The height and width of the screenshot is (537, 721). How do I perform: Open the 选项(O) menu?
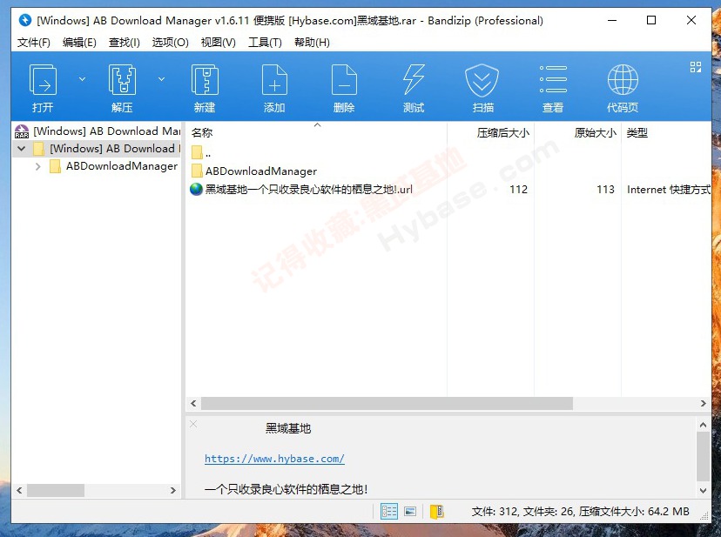(x=170, y=43)
